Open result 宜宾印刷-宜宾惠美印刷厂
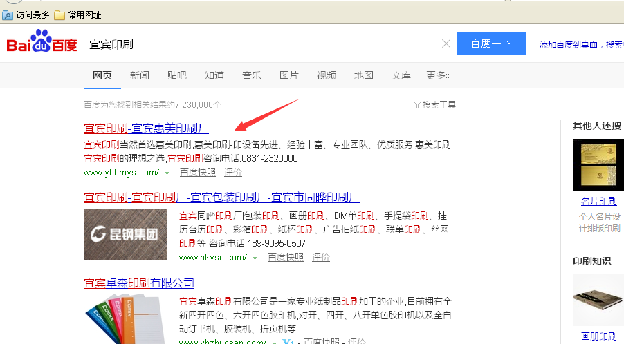 pyautogui.click(x=146, y=128)
